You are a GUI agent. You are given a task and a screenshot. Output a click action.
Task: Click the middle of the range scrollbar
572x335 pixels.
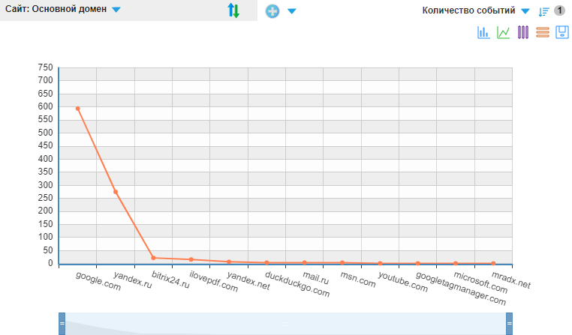click(x=285, y=324)
